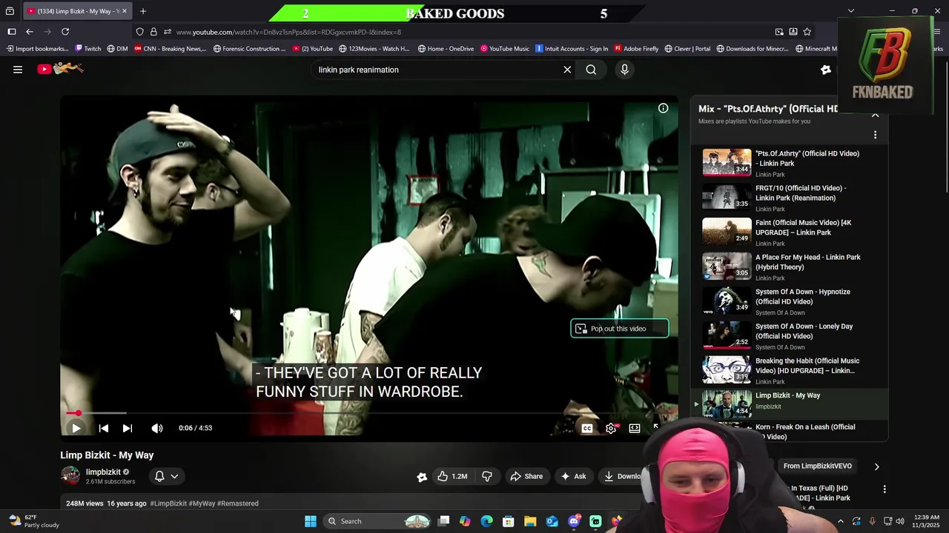
Task: Select Breaking the Habit in the playlist
Action: [790, 370]
